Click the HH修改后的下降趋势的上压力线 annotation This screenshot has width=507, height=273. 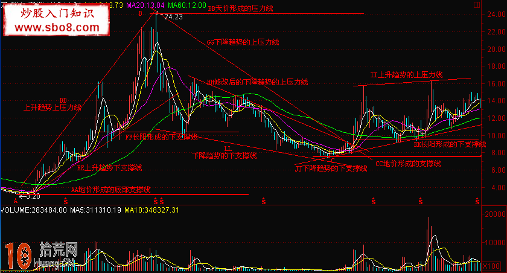tap(257, 82)
